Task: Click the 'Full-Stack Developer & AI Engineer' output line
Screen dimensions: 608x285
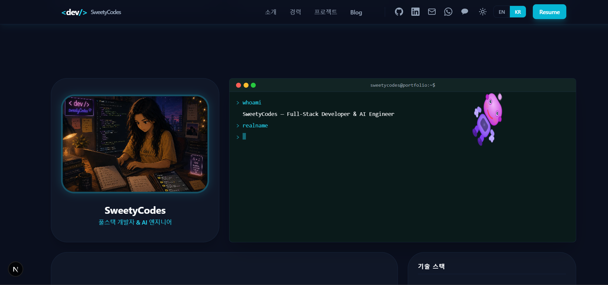Action: [318, 114]
